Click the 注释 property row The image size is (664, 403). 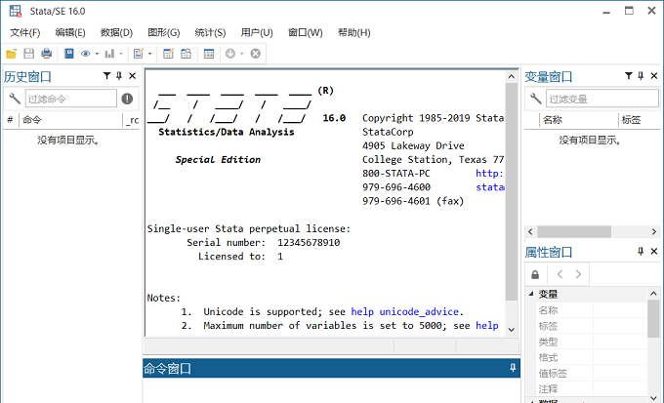pos(591,388)
